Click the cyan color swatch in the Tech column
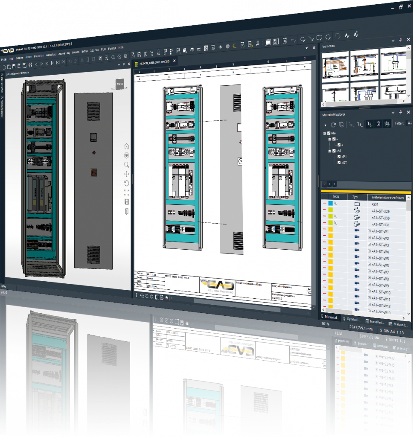The image size is (413, 437). click(330, 203)
